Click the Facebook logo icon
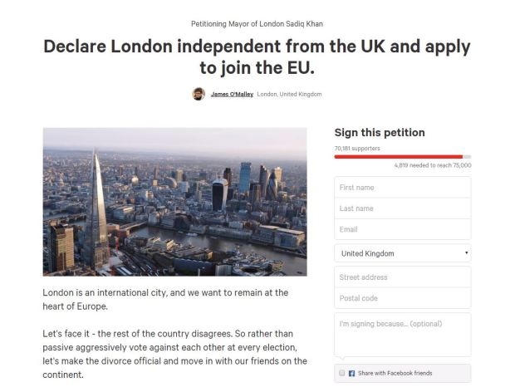 pyautogui.click(x=351, y=373)
